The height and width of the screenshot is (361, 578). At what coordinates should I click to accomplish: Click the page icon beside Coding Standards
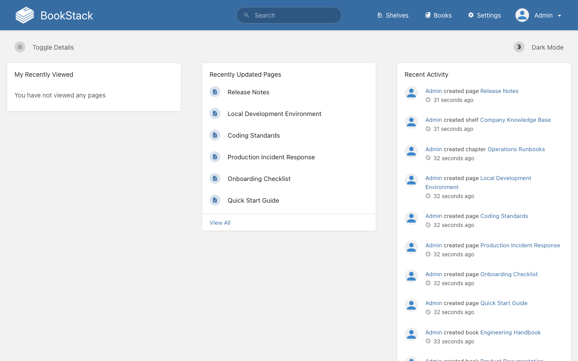[x=215, y=135]
